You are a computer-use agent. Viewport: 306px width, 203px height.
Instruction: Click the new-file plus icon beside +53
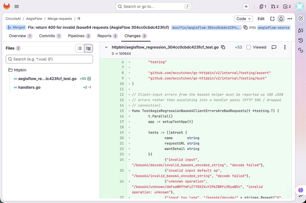click(89, 79)
